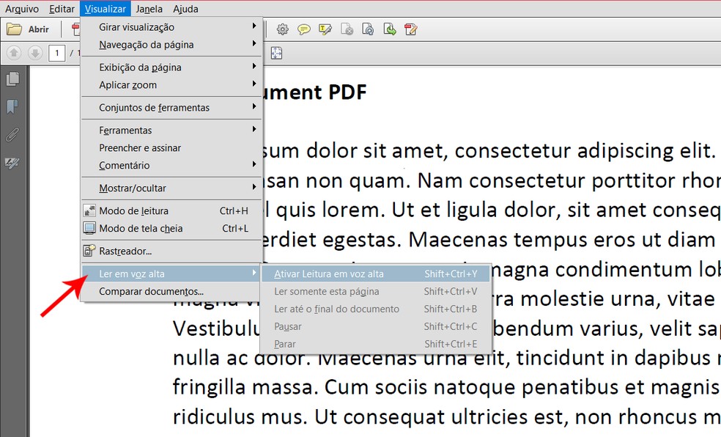Go to next page arrow
This screenshot has width=721, height=437.
(x=35, y=53)
